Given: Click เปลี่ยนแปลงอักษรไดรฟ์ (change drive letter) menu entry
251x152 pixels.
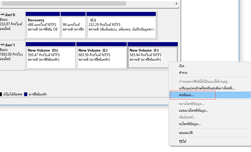Looking at the screenshot, I should pos(207,88).
